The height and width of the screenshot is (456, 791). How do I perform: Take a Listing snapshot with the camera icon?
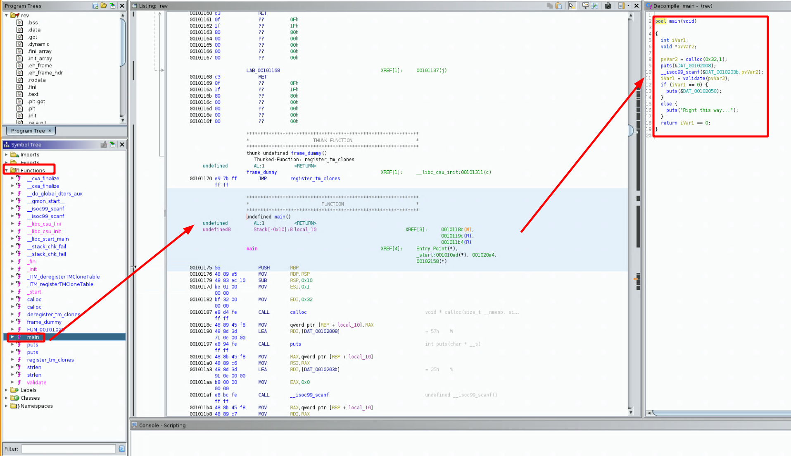[608, 6]
